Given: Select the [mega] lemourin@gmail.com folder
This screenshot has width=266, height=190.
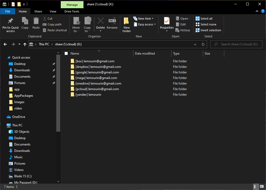Looking at the screenshot, I should tap(94, 78).
